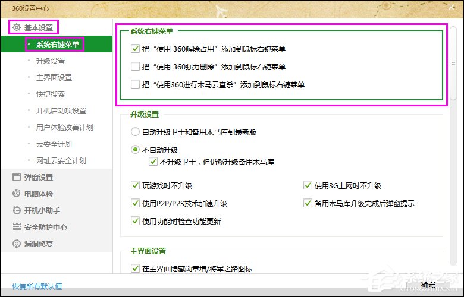
Task: Expand the 安全防护中心 section
Action: 45,227
